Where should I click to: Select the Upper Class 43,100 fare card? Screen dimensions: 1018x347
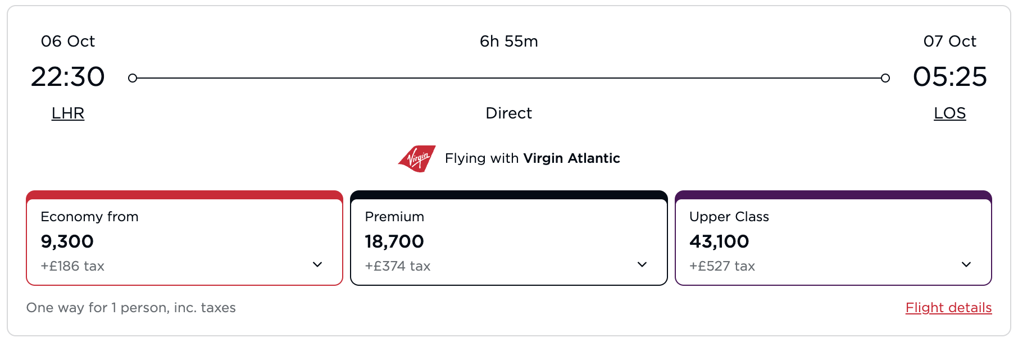pyautogui.click(x=833, y=238)
